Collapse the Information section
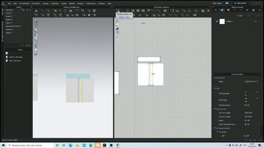 pos(215,78)
